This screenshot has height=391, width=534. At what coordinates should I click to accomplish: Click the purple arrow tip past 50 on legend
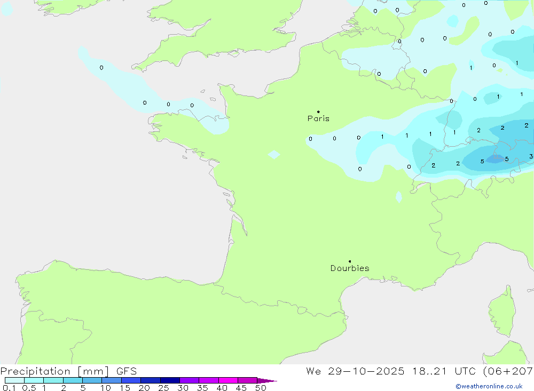[x=267, y=380]
